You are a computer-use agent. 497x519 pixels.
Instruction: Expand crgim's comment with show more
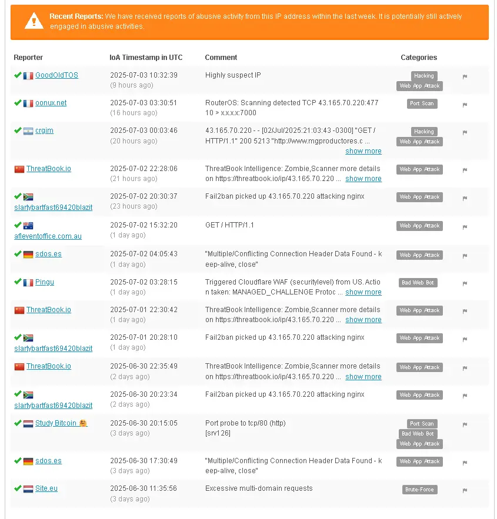[363, 151]
